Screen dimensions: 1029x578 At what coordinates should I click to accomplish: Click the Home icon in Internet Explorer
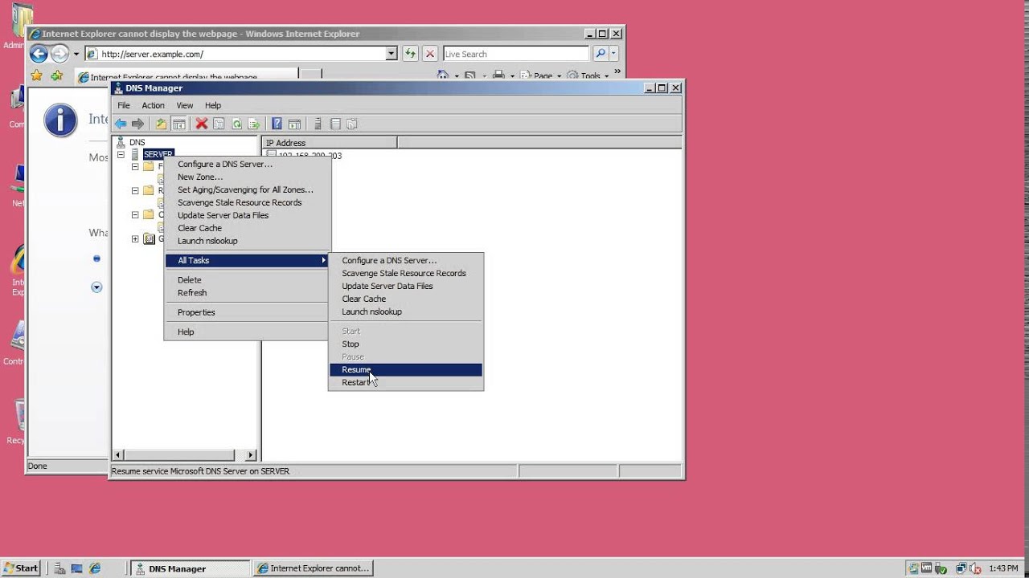tap(442, 75)
